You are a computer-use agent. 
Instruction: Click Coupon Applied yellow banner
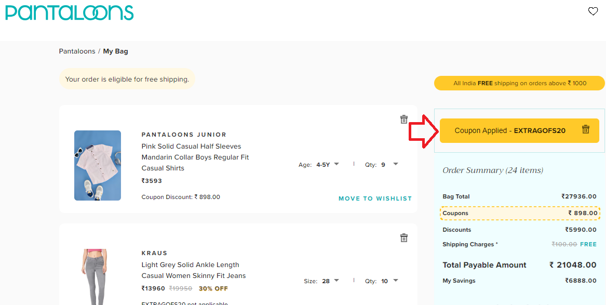tap(519, 130)
